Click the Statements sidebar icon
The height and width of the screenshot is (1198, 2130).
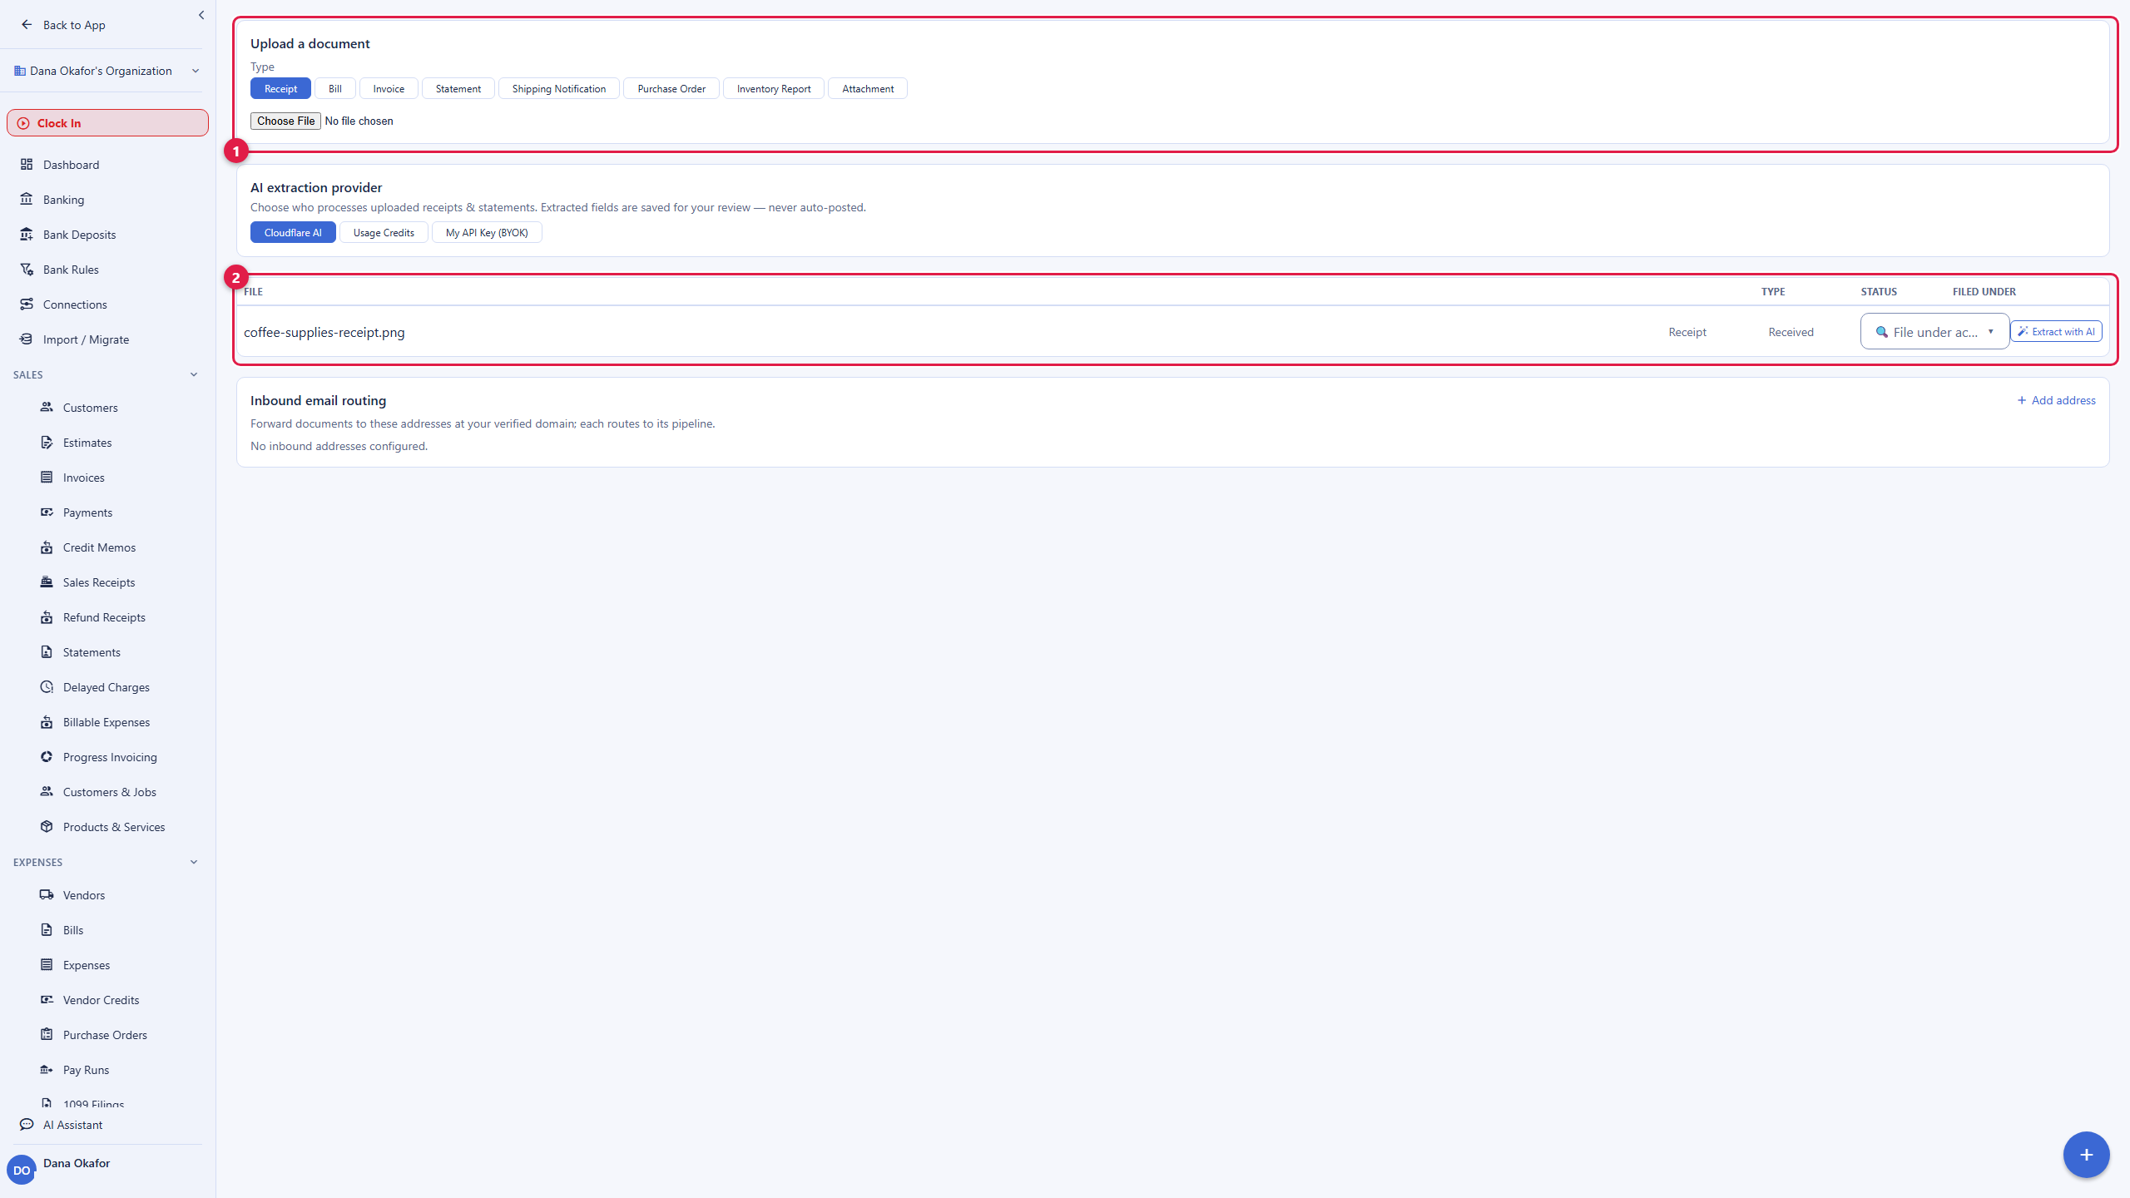47,652
